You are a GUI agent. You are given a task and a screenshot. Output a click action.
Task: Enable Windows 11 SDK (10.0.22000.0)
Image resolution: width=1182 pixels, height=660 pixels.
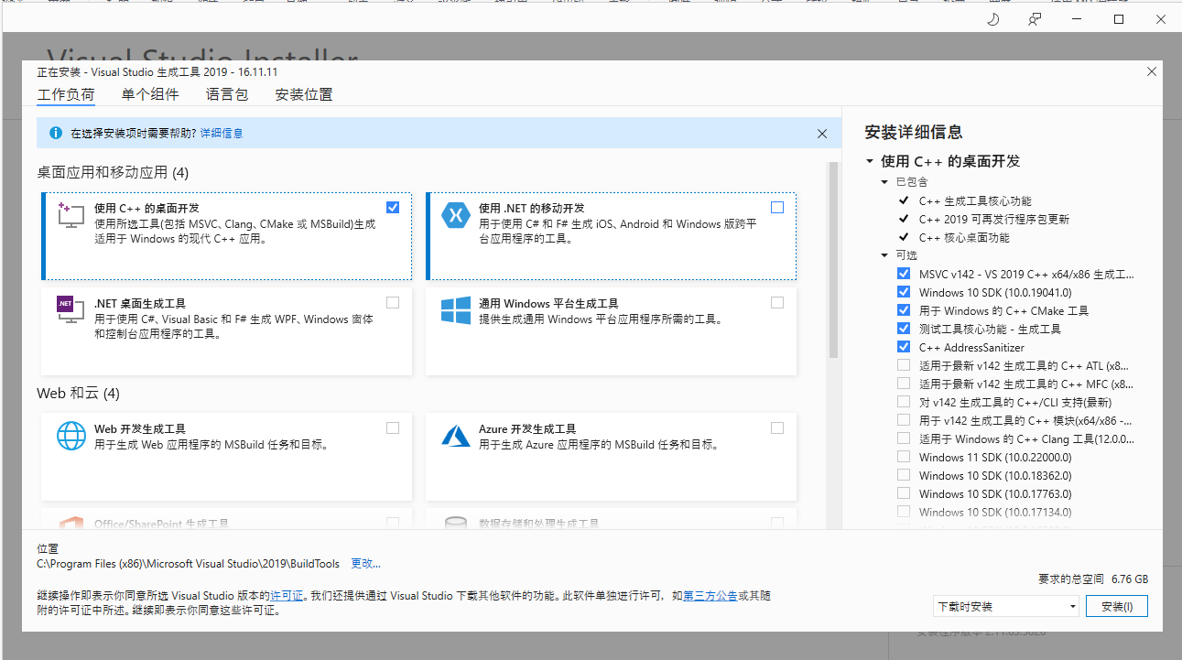[x=904, y=457]
